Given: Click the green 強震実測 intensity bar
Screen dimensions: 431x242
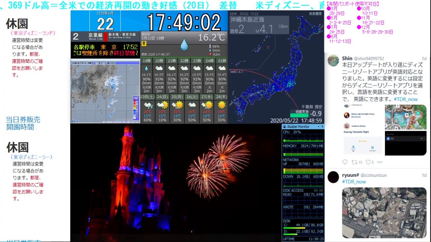Looking at the screenshot, I should (x=299, y=115).
